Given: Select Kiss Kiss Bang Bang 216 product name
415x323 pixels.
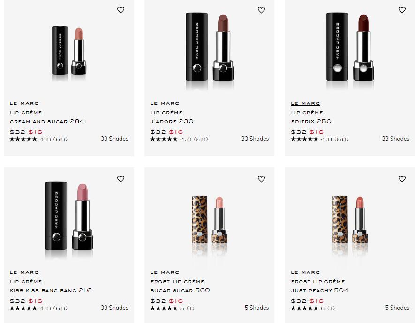Looking at the screenshot, I should coord(51,290).
